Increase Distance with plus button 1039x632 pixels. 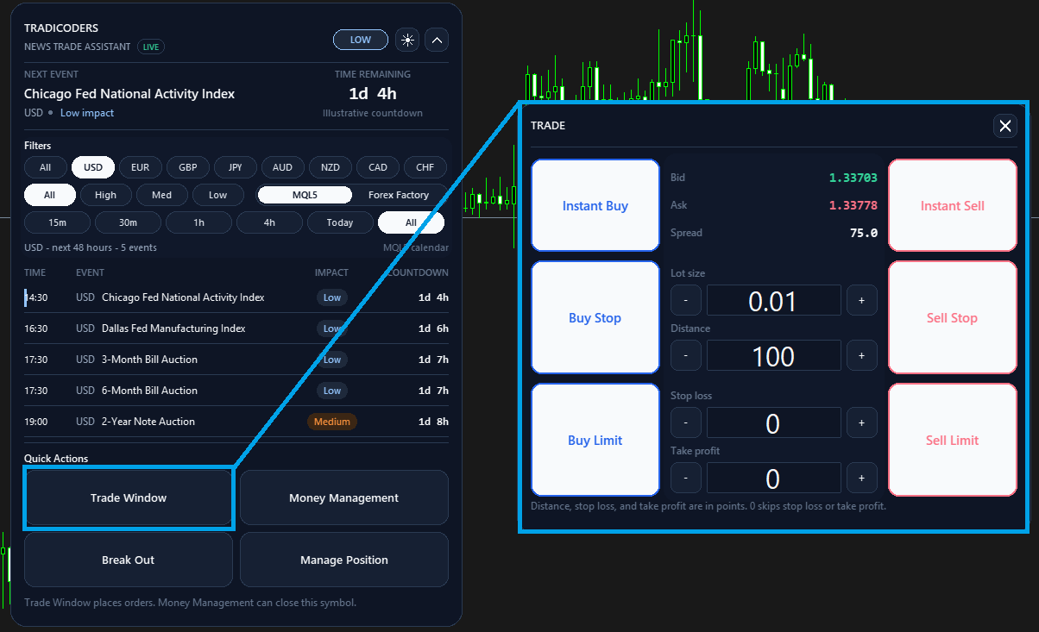pyautogui.click(x=862, y=355)
